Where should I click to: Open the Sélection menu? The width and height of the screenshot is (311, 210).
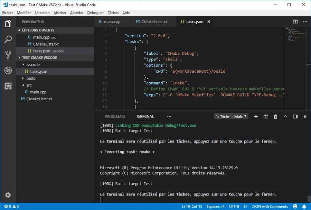point(42,13)
